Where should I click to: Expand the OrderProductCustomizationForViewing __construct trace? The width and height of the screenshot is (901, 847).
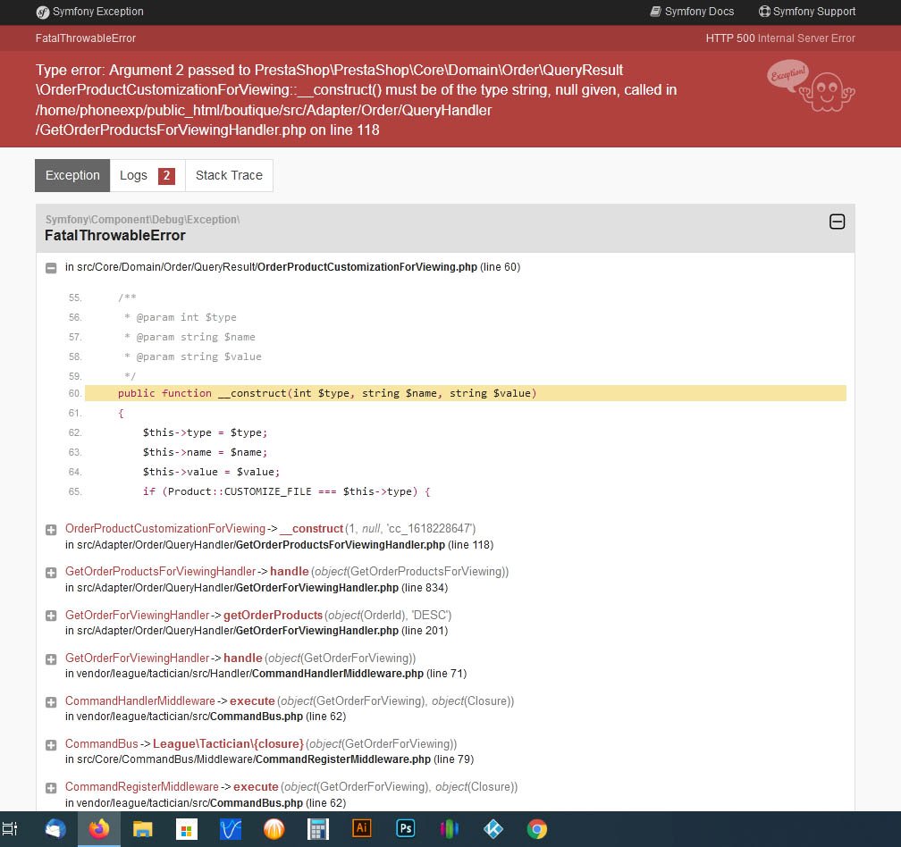click(x=51, y=530)
